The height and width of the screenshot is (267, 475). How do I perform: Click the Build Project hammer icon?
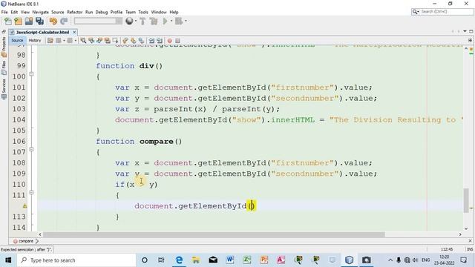tap(142, 22)
